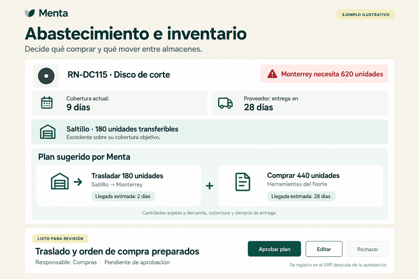
Task: Reject with the Rechazar button
Action: pyautogui.click(x=367, y=249)
